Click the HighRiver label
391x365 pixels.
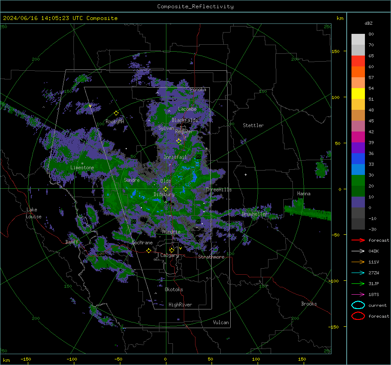coord(180,305)
